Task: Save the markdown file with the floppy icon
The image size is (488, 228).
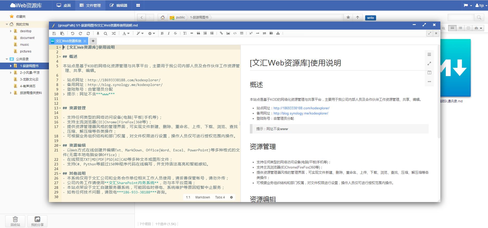Action: click(x=54, y=33)
